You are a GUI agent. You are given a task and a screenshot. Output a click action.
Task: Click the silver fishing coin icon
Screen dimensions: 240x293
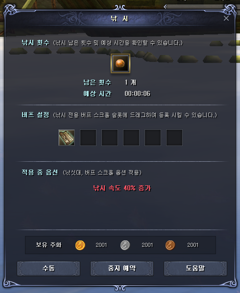(x=125, y=245)
